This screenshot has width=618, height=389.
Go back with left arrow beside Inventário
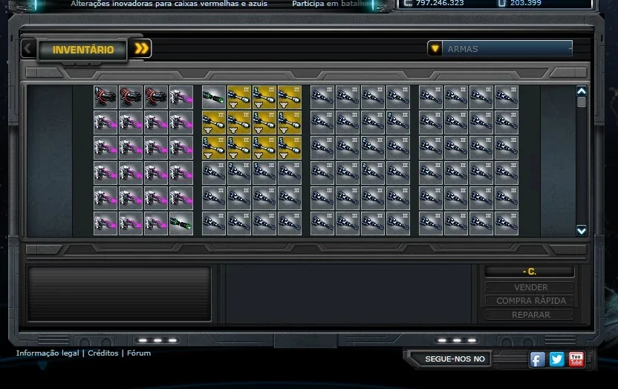pyautogui.click(x=28, y=49)
